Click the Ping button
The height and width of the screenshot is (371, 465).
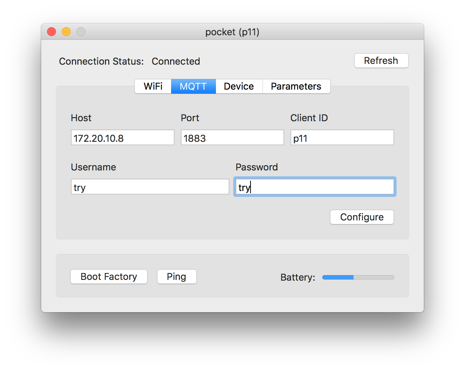pyautogui.click(x=177, y=277)
